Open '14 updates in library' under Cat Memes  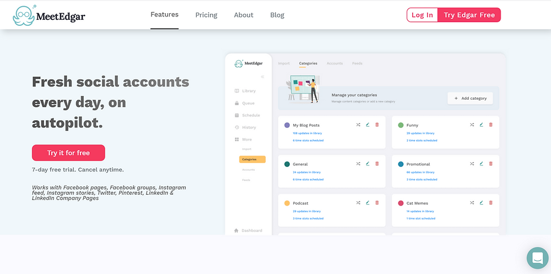[420, 211]
